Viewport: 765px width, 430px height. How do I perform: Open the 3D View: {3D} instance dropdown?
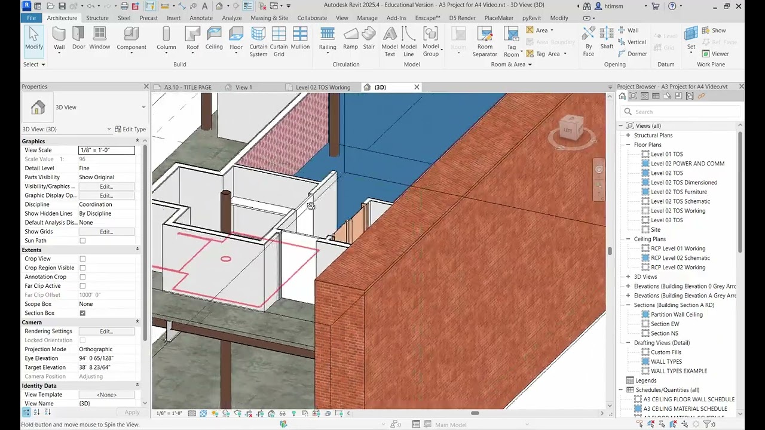(109, 129)
